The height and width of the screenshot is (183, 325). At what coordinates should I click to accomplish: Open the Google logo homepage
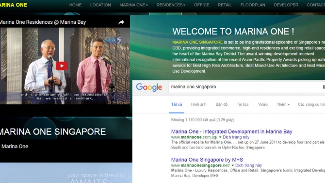(x=149, y=87)
